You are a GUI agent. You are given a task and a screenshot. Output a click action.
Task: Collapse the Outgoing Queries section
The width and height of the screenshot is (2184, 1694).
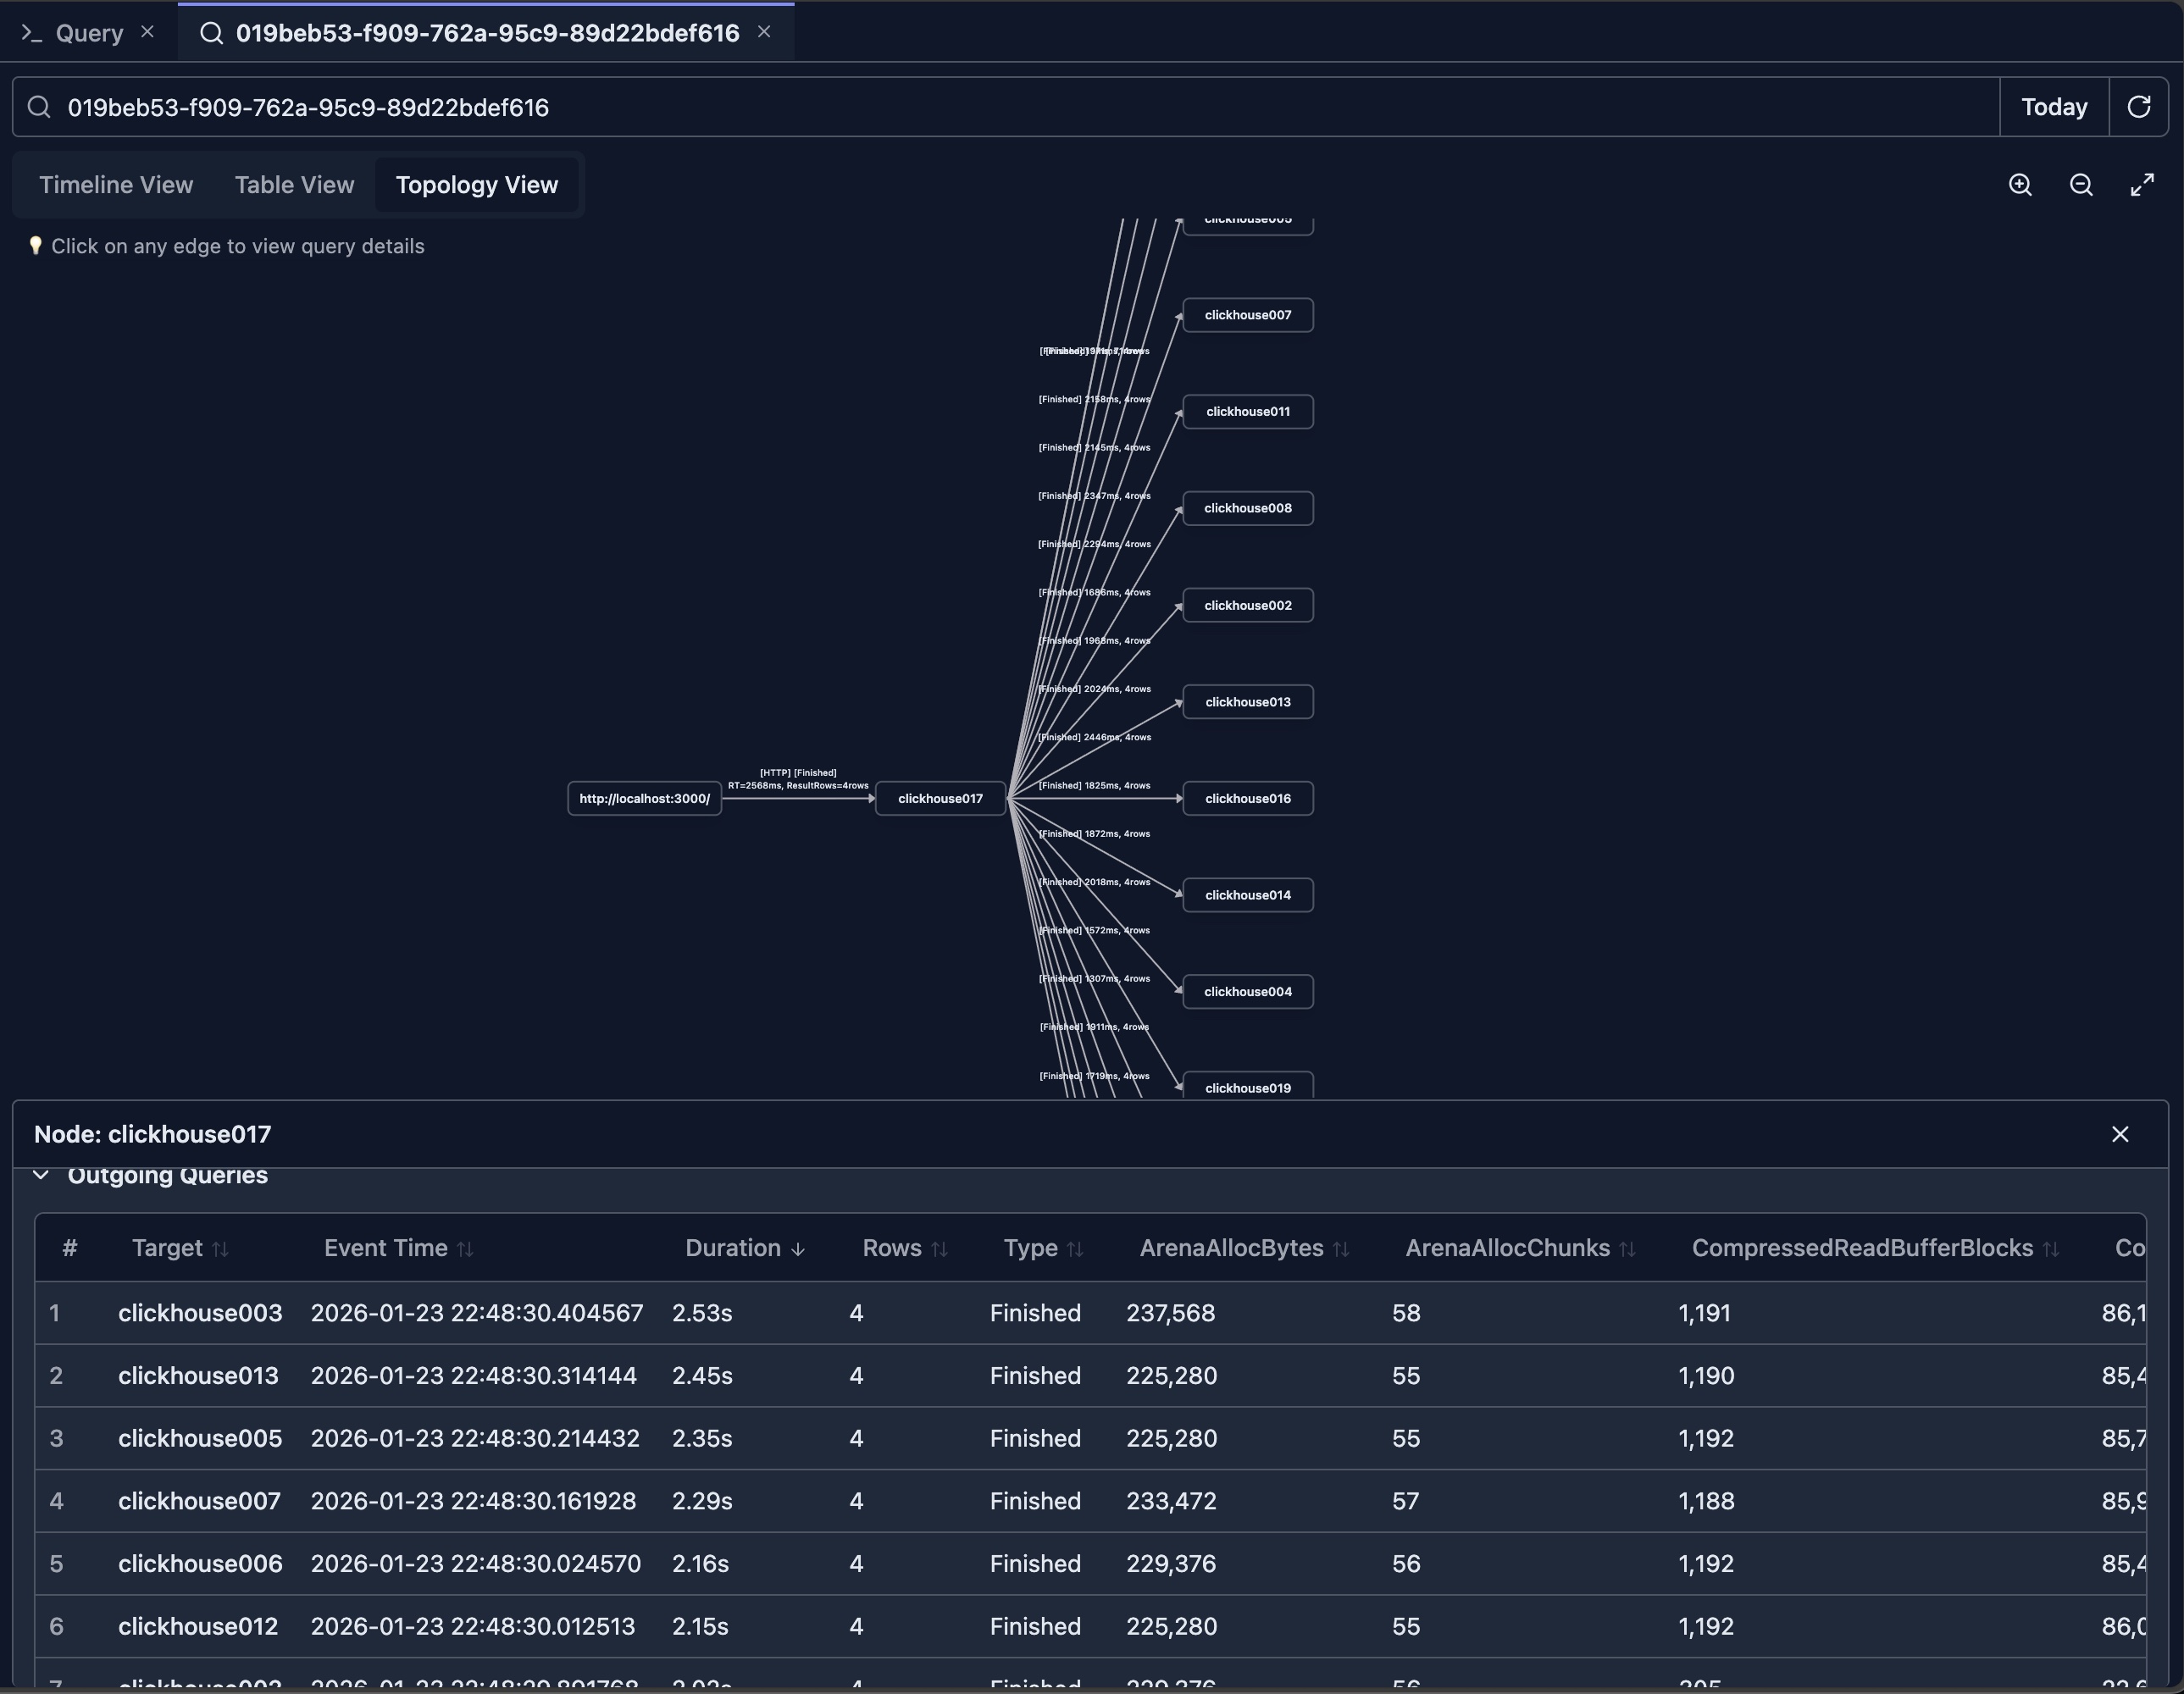(x=41, y=1175)
